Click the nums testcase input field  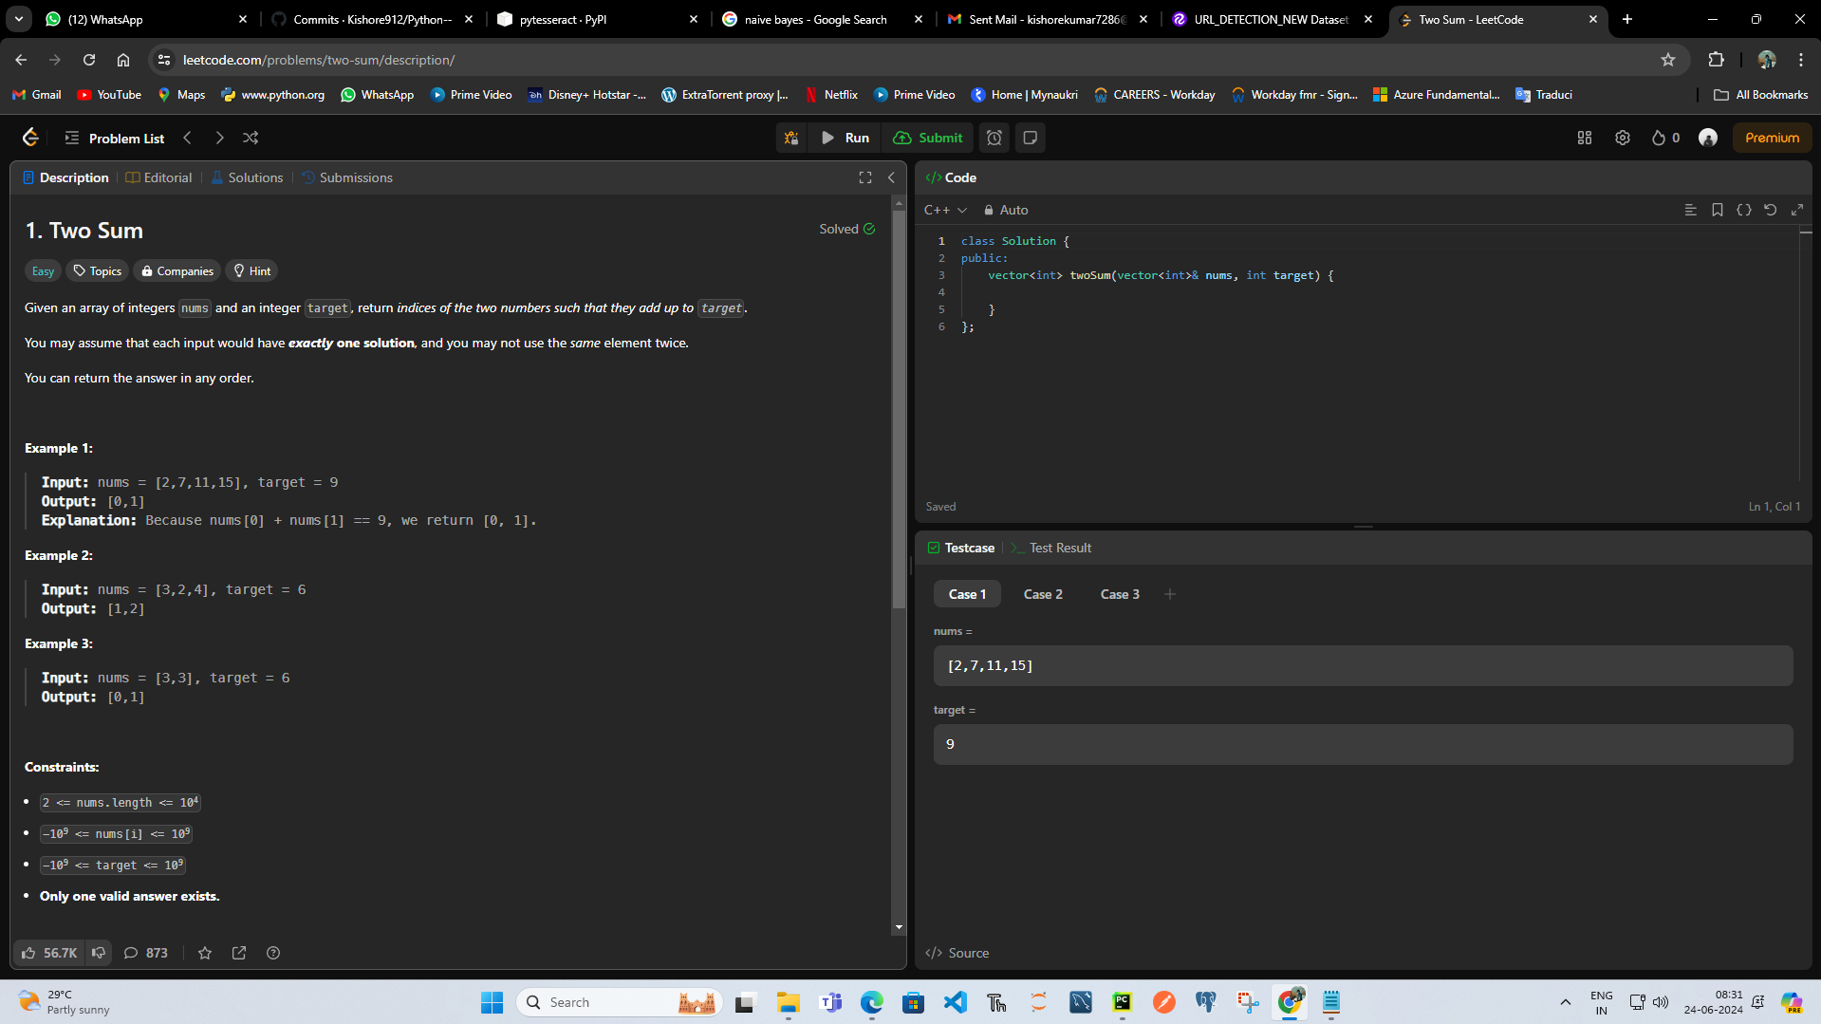1362,665
